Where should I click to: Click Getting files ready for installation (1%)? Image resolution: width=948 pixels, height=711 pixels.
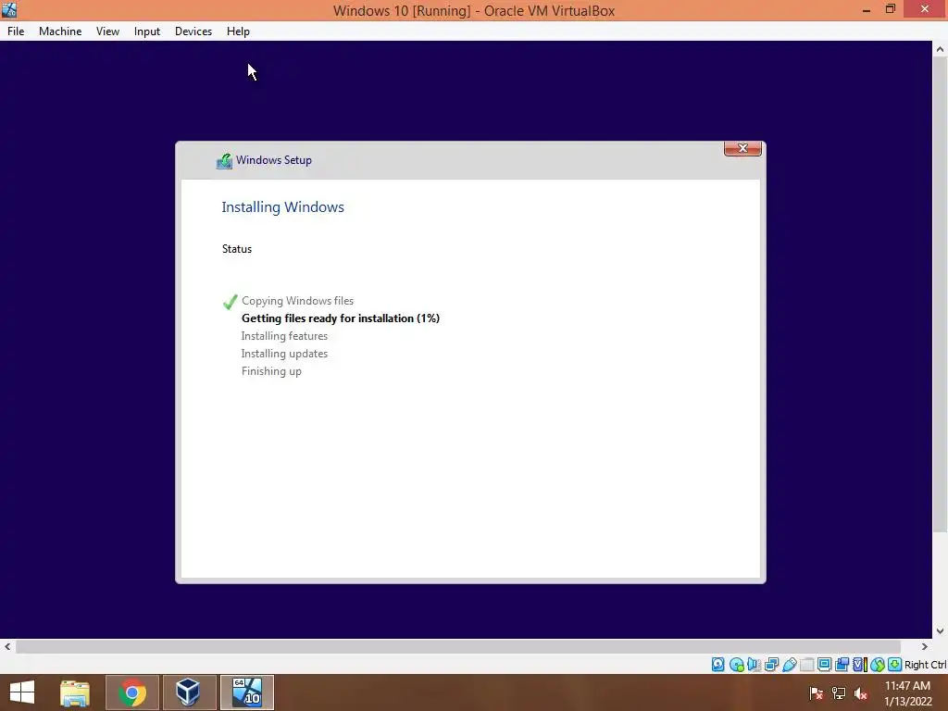(x=341, y=318)
